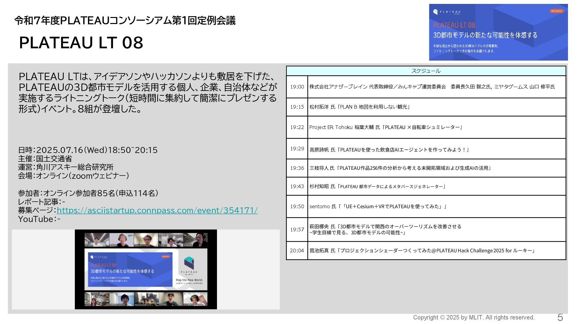Click the PLATEAU LT 08 slide title

81,43
